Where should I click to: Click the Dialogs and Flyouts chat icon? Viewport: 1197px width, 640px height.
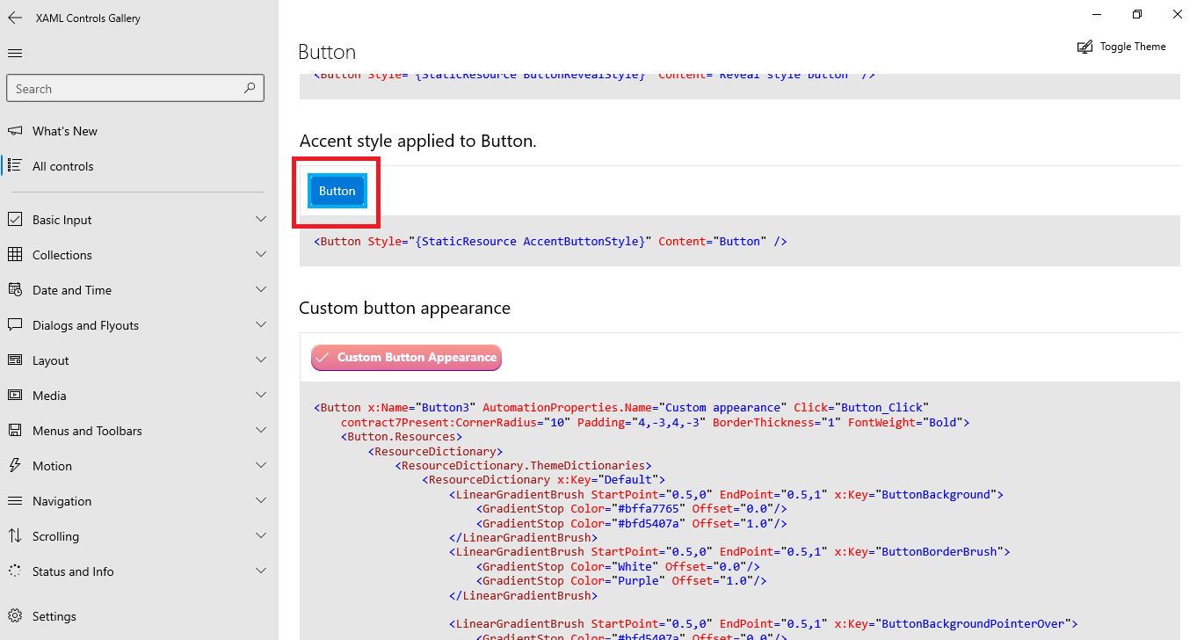(x=15, y=324)
